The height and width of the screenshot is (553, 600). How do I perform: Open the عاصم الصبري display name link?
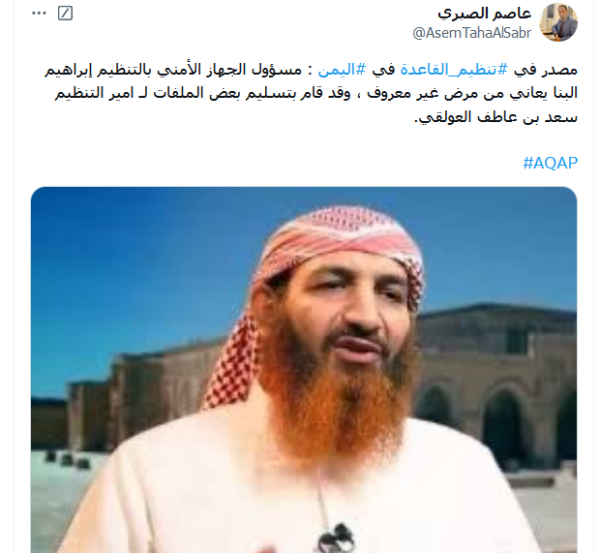tap(485, 14)
